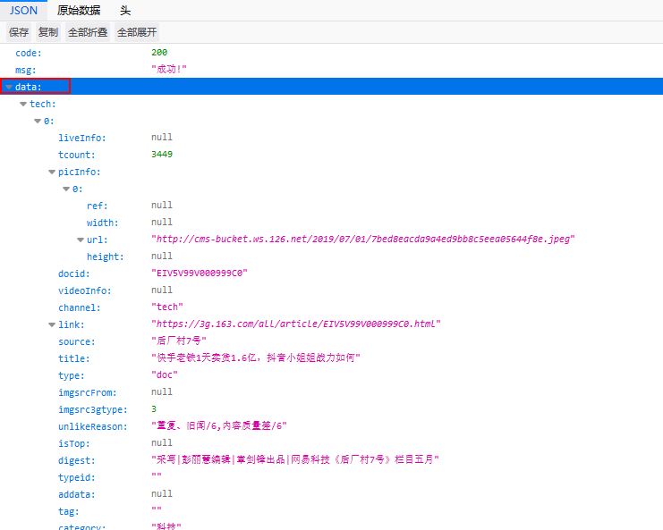This screenshot has width=663, height=530.
Task: Collapse the first 0 item under tech
Action: [38, 122]
